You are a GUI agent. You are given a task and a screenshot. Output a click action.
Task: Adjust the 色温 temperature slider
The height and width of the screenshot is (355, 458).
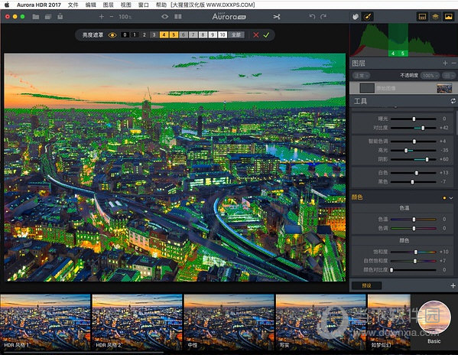pyautogui.click(x=414, y=219)
